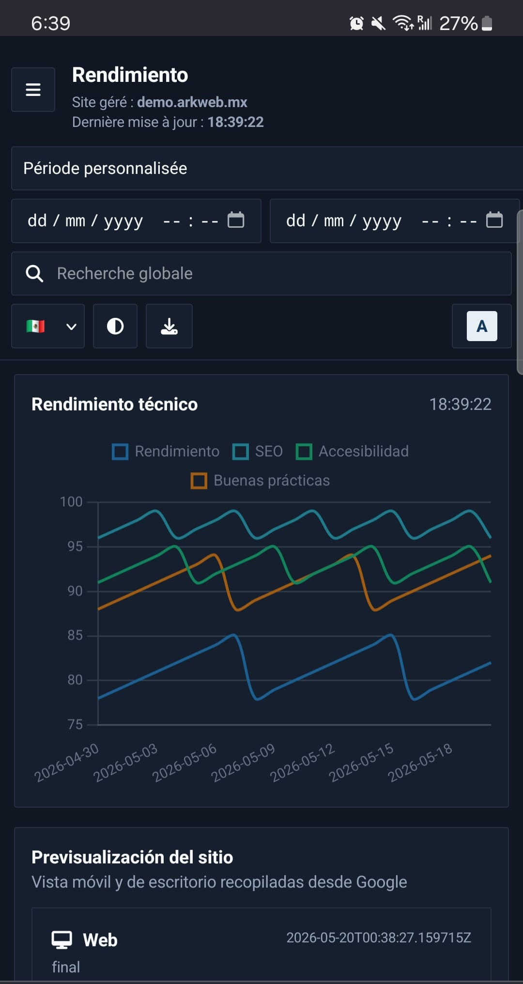Open calendar picker in first date field
The width and height of the screenshot is (523, 984).
[236, 220]
